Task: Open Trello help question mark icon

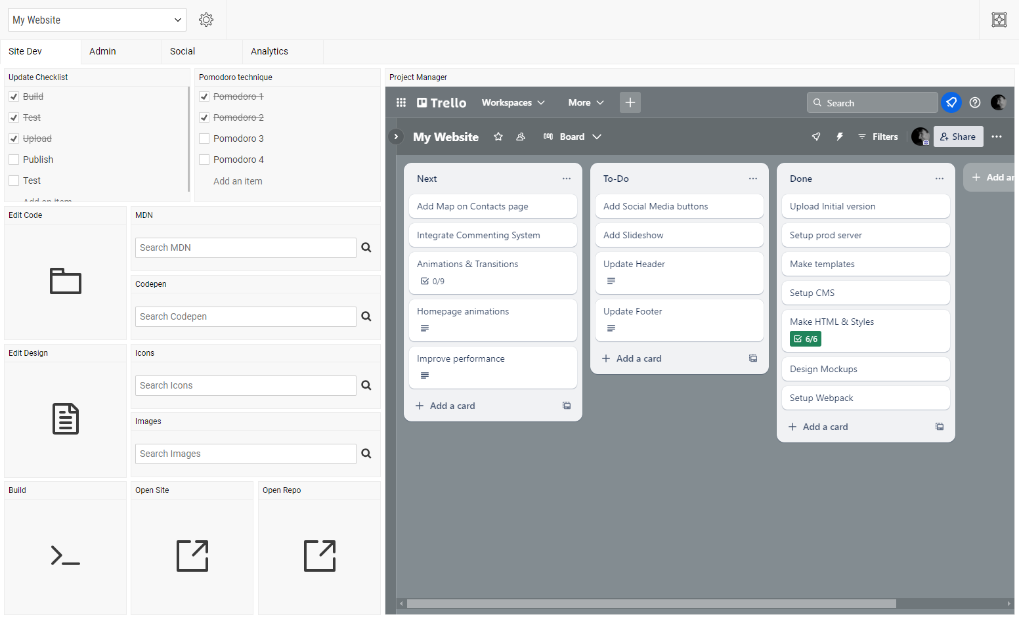Action: tap(975, 102)
